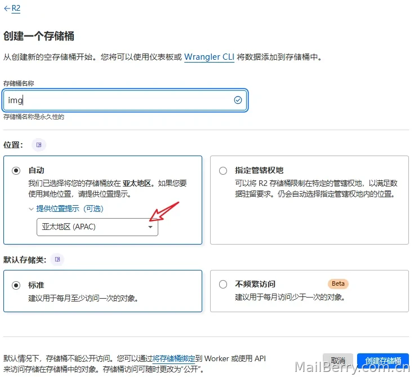Open location documentation info icon
Image resolution: width=414 pixels, height=377 pixels.
tap(39, 145)
